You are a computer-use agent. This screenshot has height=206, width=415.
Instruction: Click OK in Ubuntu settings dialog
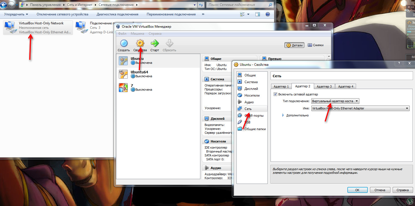click(x=357, y=190)
